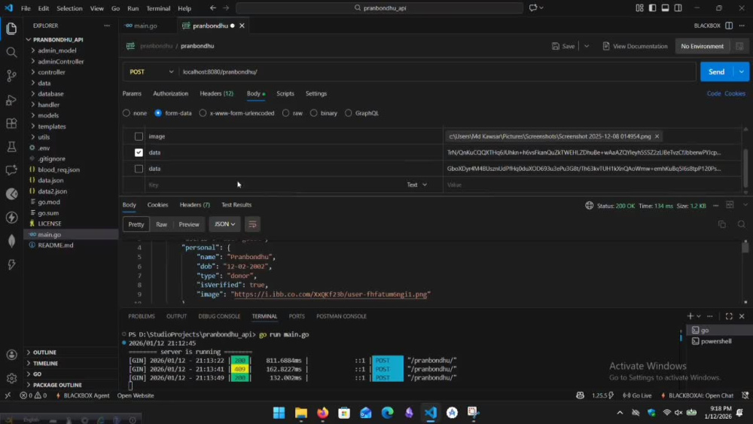Open the notifications bell in the status bar
This screenshot has height=424, width=753.
click(745, 395)
